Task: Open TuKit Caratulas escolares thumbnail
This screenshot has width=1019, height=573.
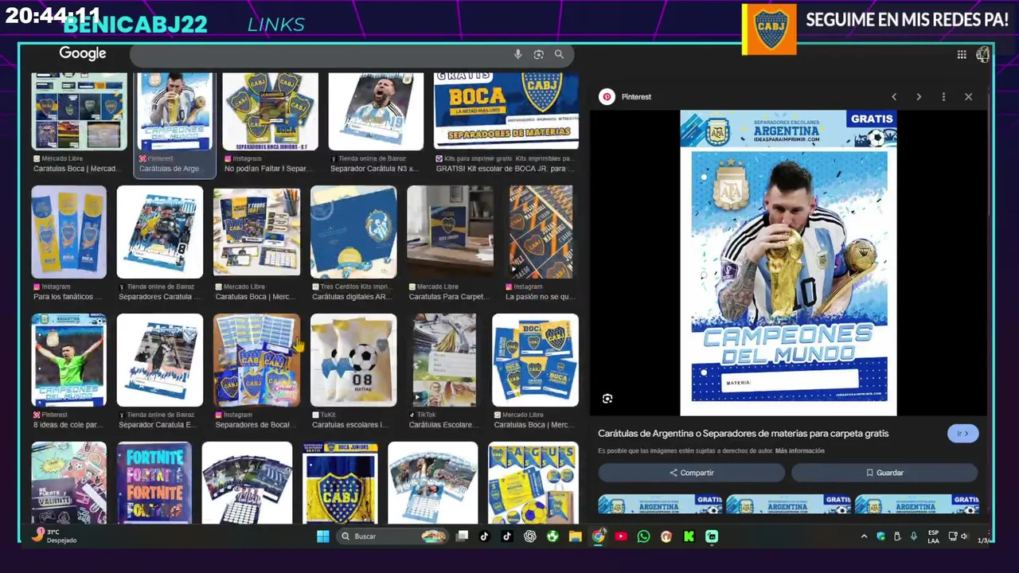Action: (353, 360)
